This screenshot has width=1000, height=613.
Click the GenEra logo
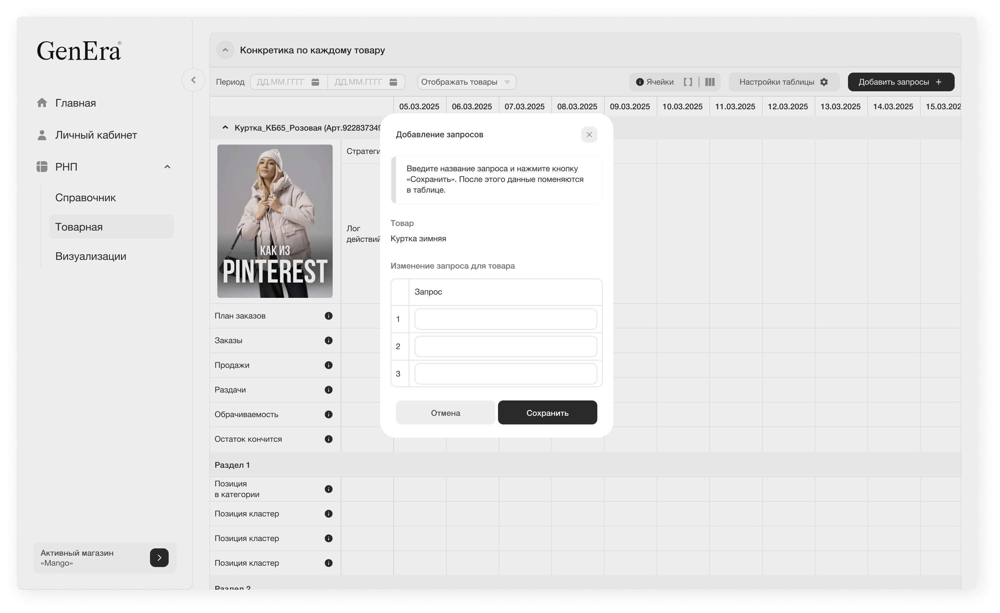coord(79,51)
